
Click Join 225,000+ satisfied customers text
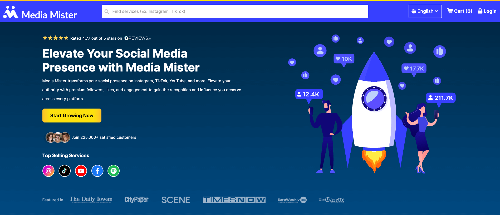pos(104,137)
